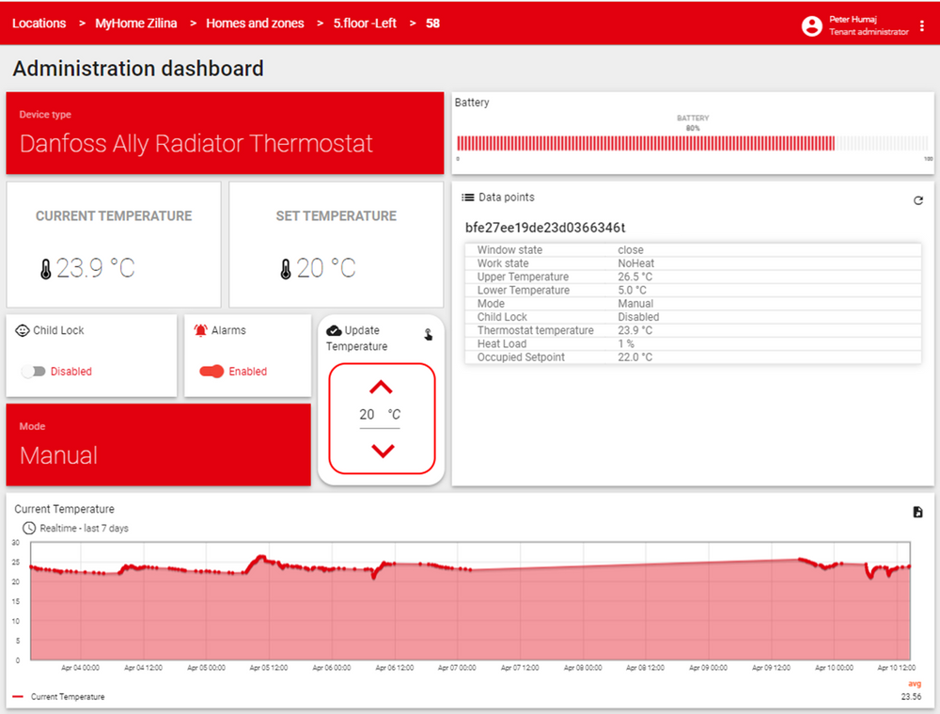Click the up arrow to increase set temperature
Screen dimensions: 940x714
[x=382, y=386]
